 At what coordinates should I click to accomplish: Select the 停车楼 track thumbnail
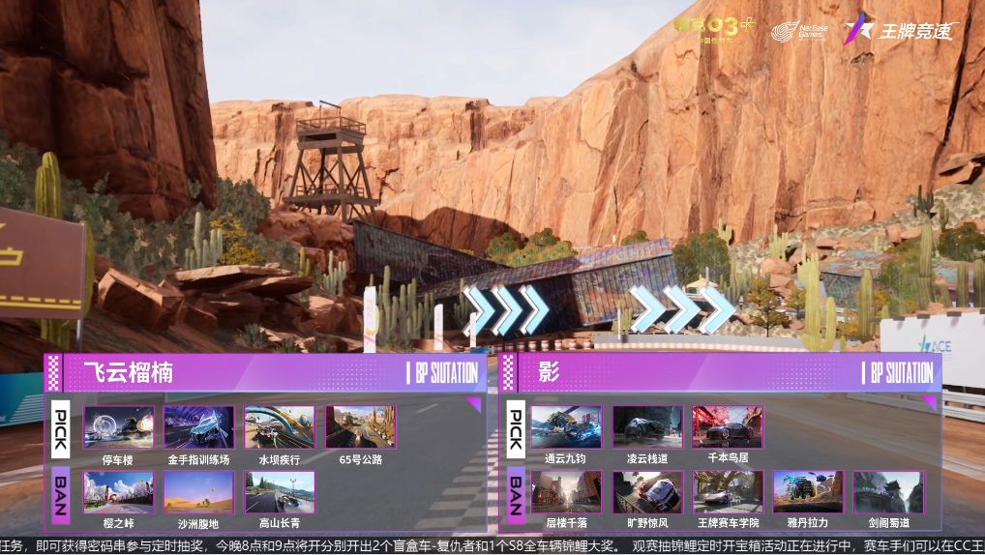tap(118, 427)
